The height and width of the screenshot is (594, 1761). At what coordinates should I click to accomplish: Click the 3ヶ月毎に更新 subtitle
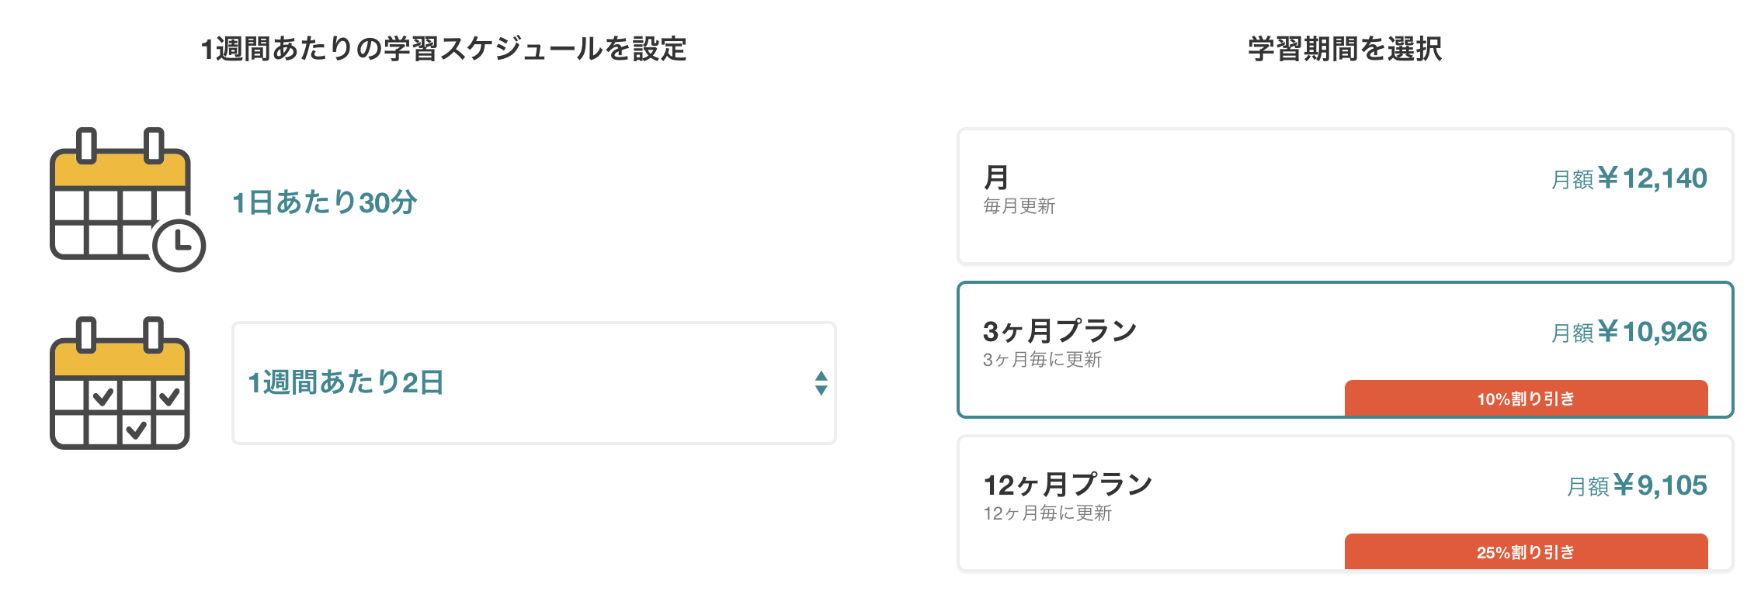(1042, 359)
